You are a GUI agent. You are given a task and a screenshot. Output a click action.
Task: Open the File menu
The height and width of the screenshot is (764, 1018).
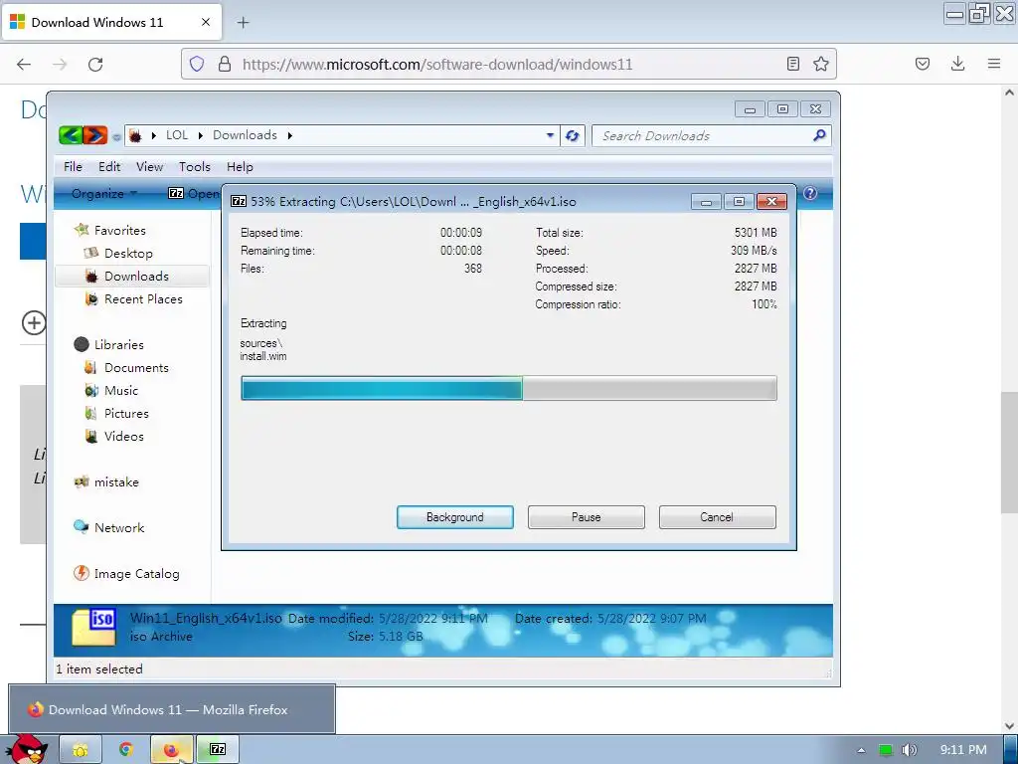pos(73,167)
